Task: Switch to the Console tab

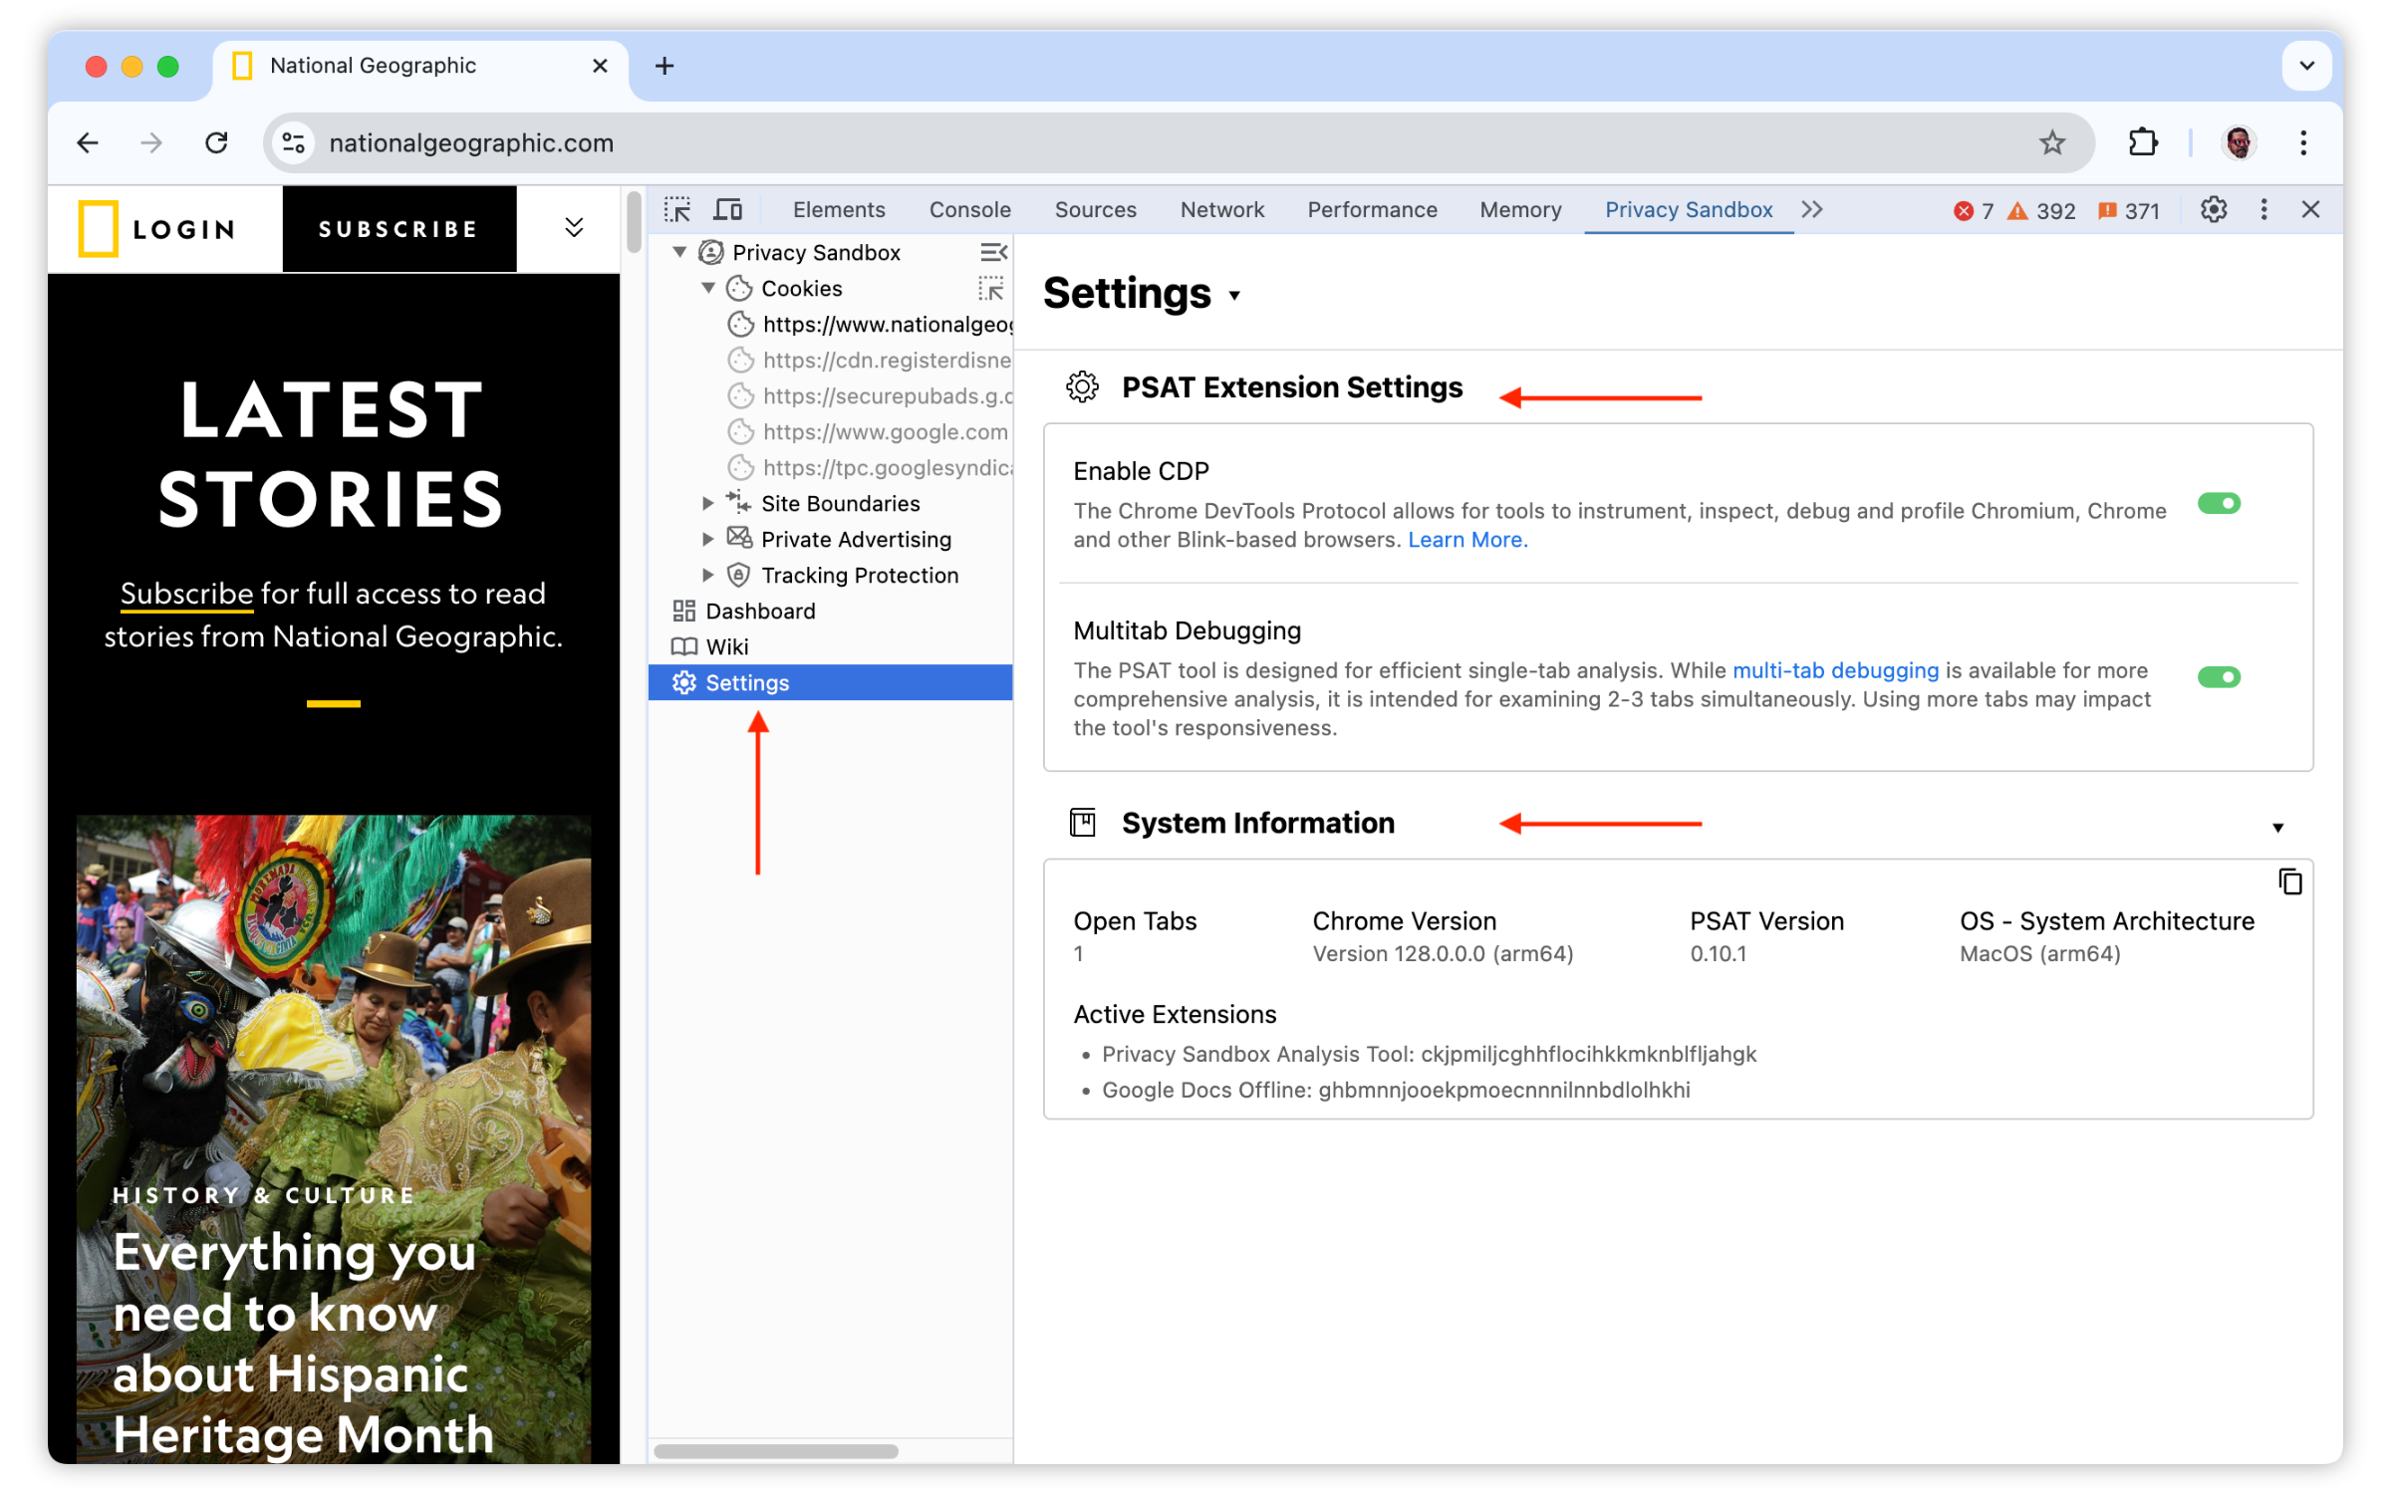Action: (x=969, y=209)
